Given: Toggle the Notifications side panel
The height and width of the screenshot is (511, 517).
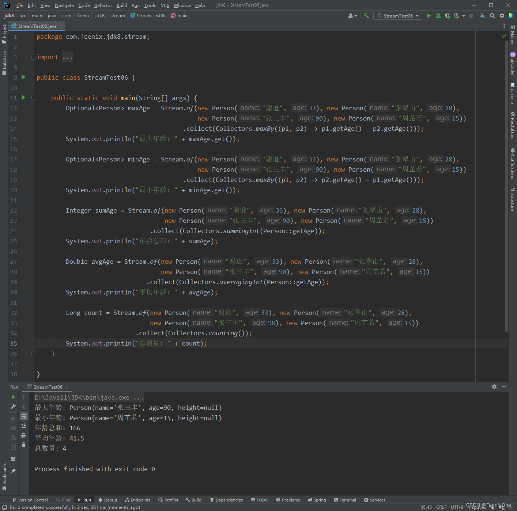Looking at the screenshot, I should pyautogui.click(x=513, y=163).
